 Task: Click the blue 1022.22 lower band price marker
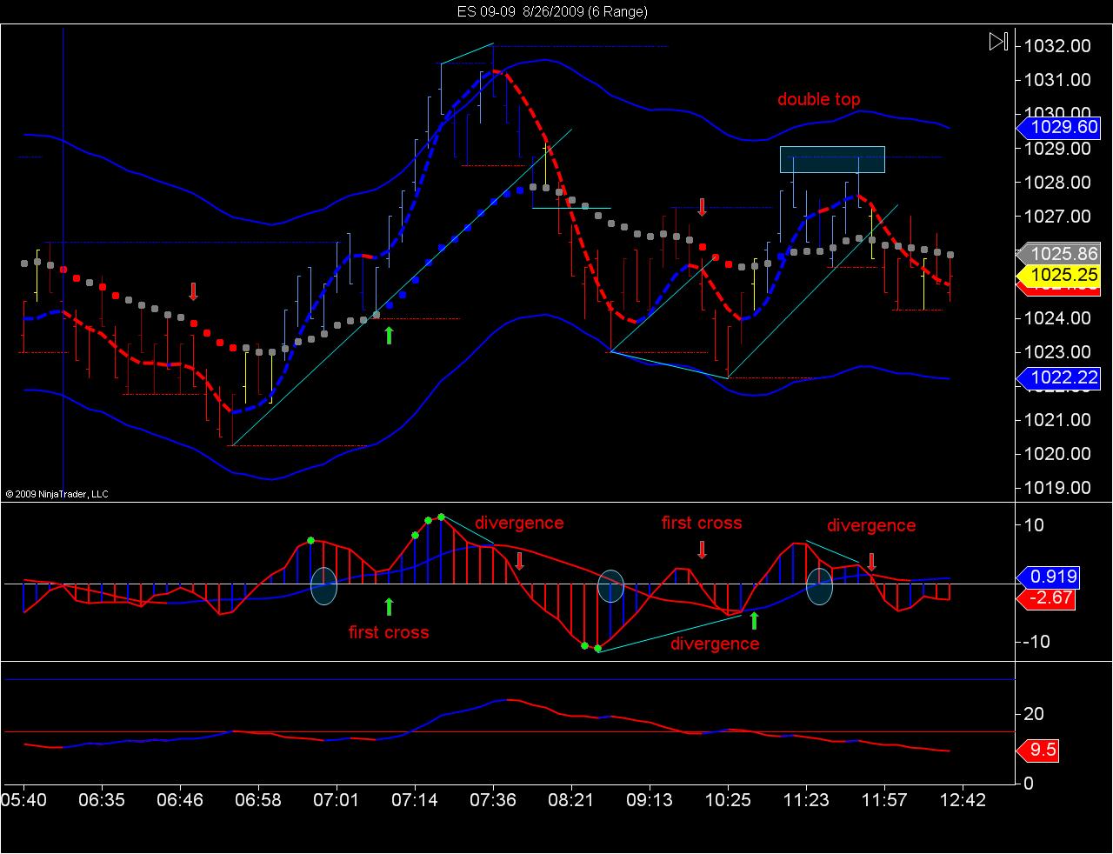click(x=1057, y=377)
